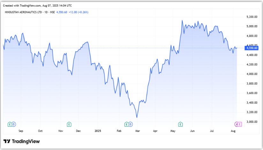Click the dividend D marker near March
Image resolution: width=263 pixels, height=150 pixels.
[131, 124]
